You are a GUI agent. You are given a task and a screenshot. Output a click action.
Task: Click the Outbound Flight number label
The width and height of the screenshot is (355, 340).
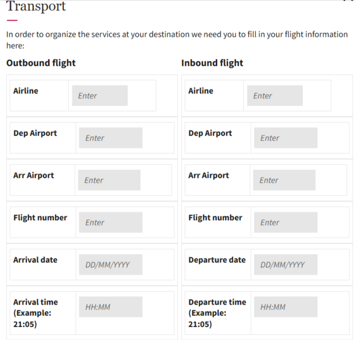point(40,218)
